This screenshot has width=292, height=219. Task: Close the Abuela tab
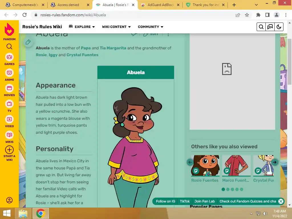click(x=133, y=5)
